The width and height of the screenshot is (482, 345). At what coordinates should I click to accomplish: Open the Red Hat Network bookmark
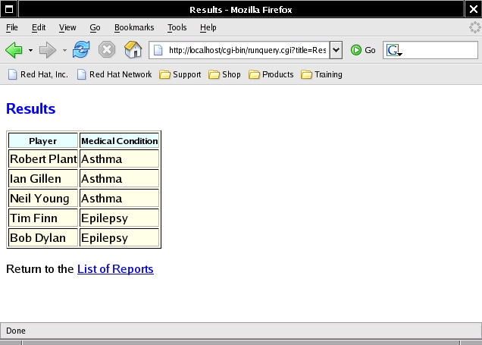pyautogui.click(x=114, y=74)
